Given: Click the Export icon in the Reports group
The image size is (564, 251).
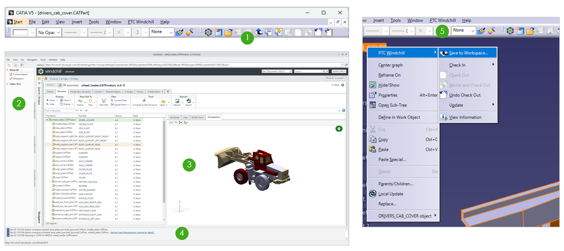Looking at the screenshot, I should coord(188,101).
